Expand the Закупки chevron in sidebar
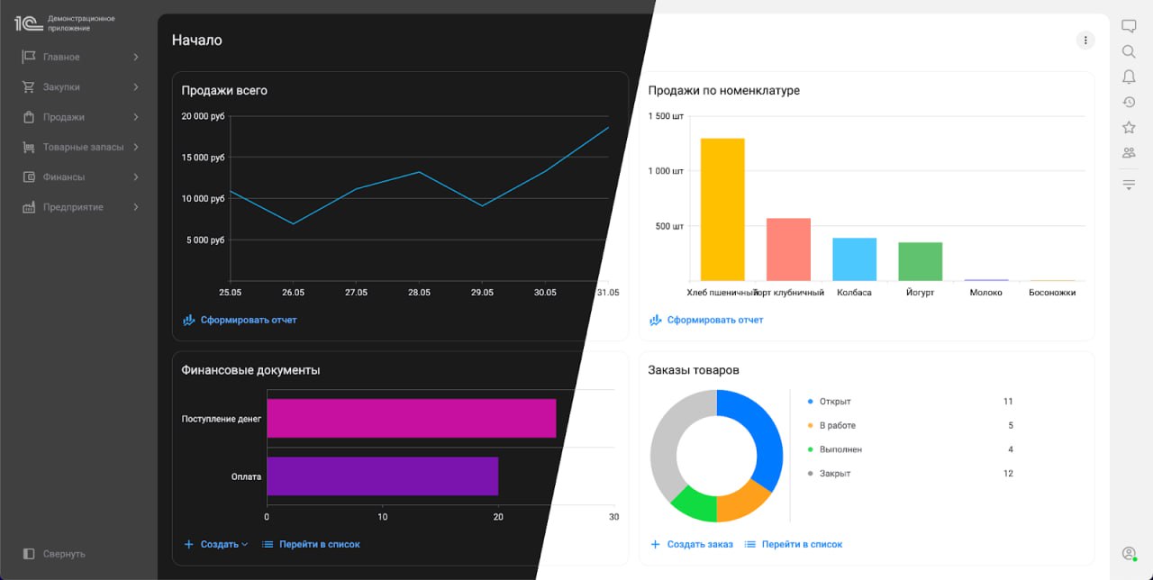This screenshot has width=1153, height=580. tap(136, 87)
